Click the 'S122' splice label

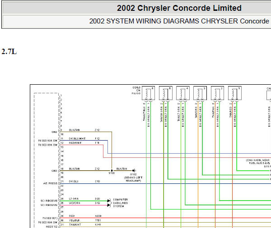coord(112,173)
